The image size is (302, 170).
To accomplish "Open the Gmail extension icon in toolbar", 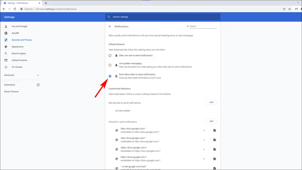I will [296, 9].
